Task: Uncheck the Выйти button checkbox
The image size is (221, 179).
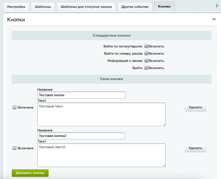Action: click(146, 68)
